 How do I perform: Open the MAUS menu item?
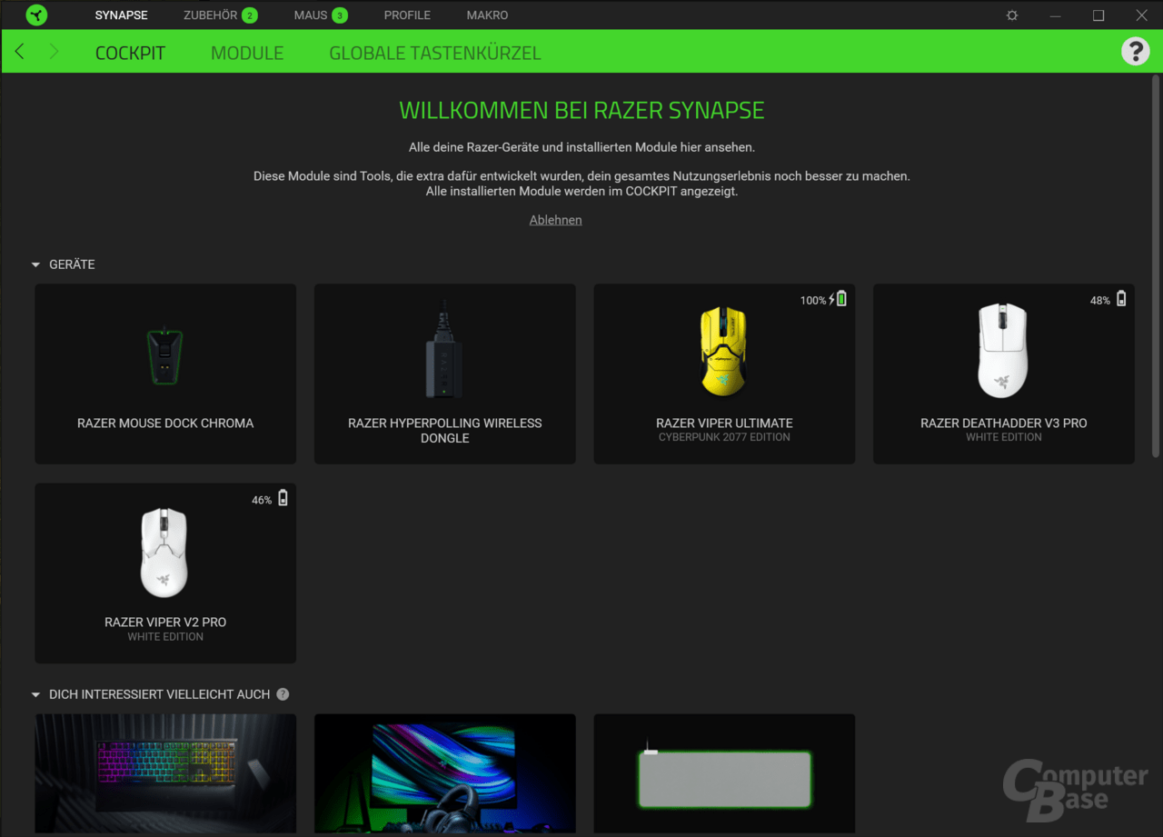(309, 15)
